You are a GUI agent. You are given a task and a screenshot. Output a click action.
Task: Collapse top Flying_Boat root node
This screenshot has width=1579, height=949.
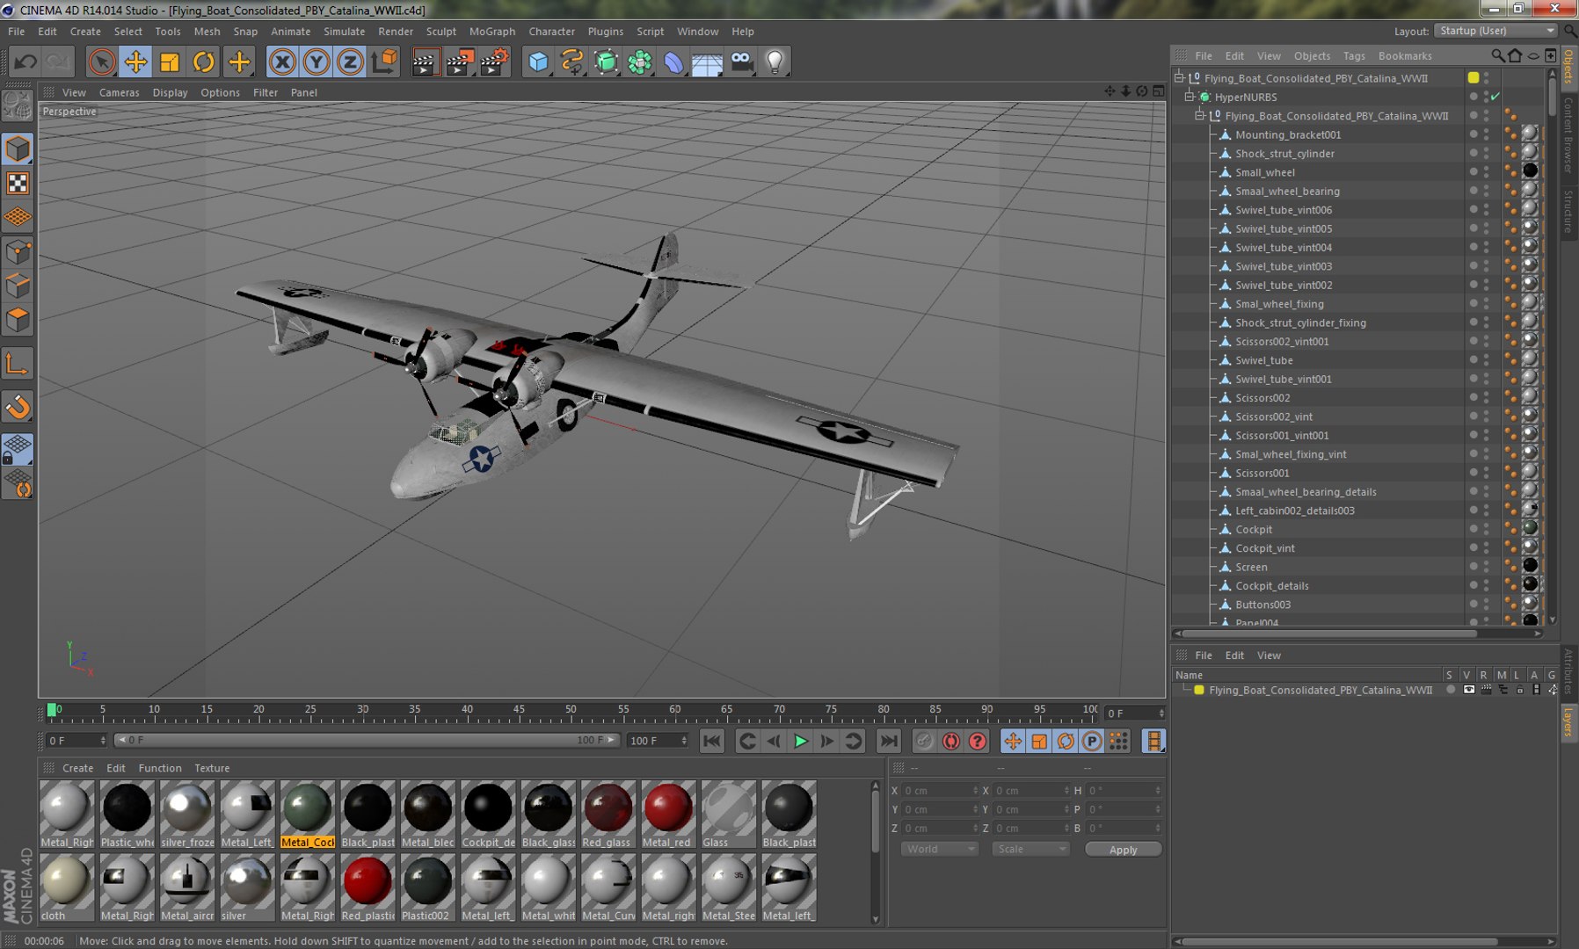click(x=1179, y=77)
